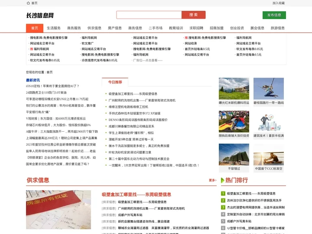Screen dimensions: 312x234
Task: Open A股午评 news article
Action: click(62, 132)
